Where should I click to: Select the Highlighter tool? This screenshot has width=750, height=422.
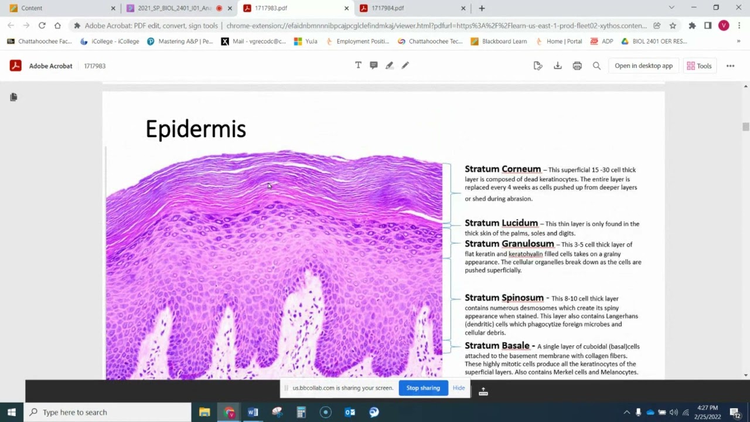(390, 65)
